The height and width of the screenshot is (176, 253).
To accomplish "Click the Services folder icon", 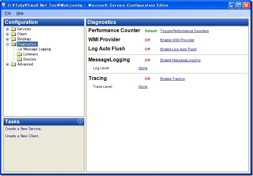I will [x=13, y=29].
